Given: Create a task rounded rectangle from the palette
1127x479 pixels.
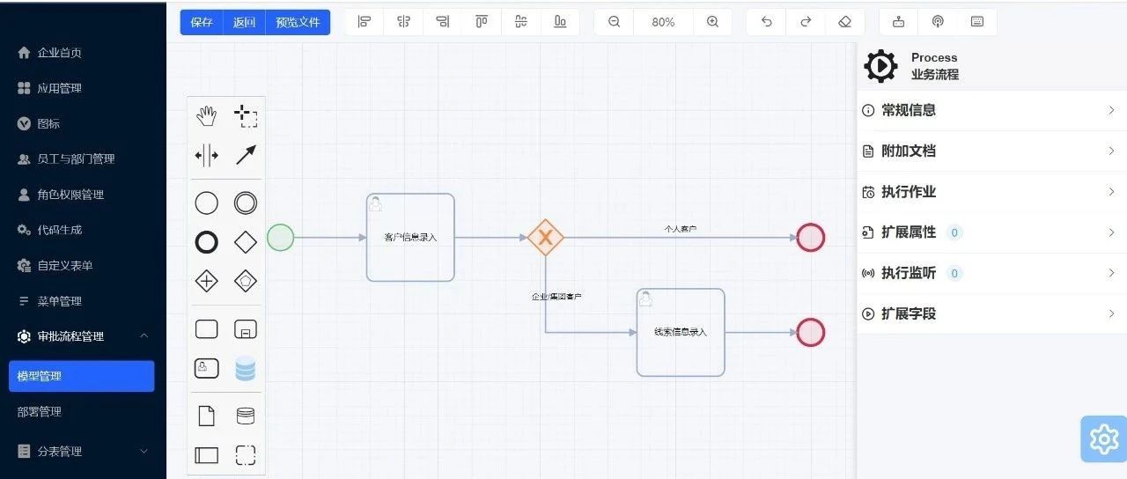Looking at the screenshot, I should point(206,329).
